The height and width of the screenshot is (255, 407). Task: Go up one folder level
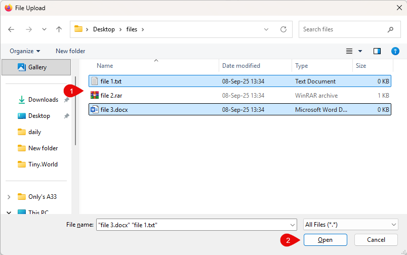pos(59,29)
